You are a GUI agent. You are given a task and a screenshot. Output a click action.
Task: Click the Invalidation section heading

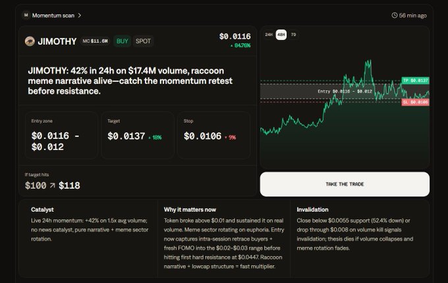[x=312, y=209]
